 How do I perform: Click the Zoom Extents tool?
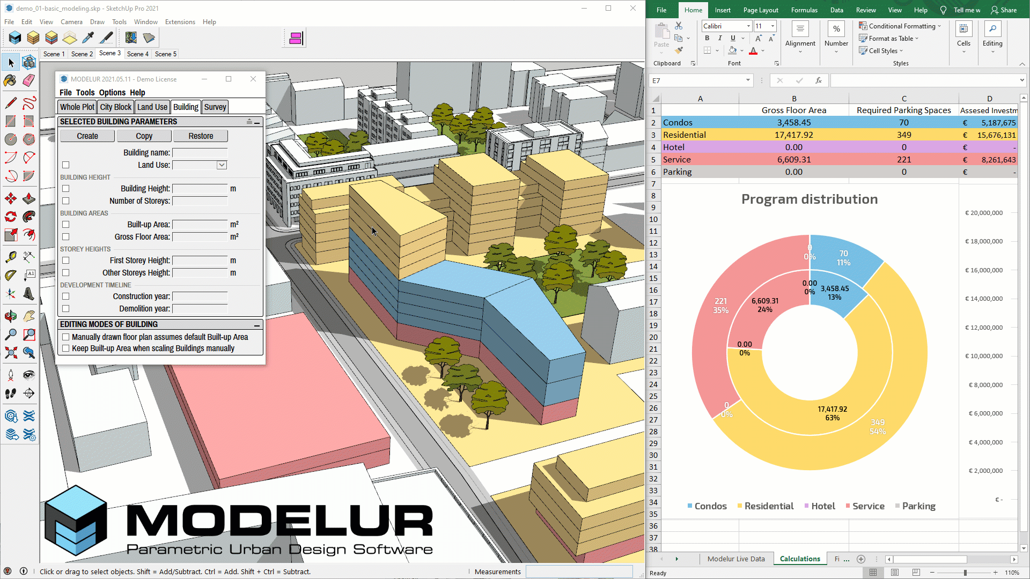pyautogui.click(x=11, y=353)
